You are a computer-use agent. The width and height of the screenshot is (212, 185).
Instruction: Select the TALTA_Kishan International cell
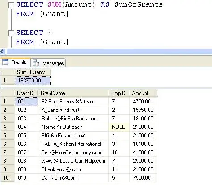pos(73,144)
